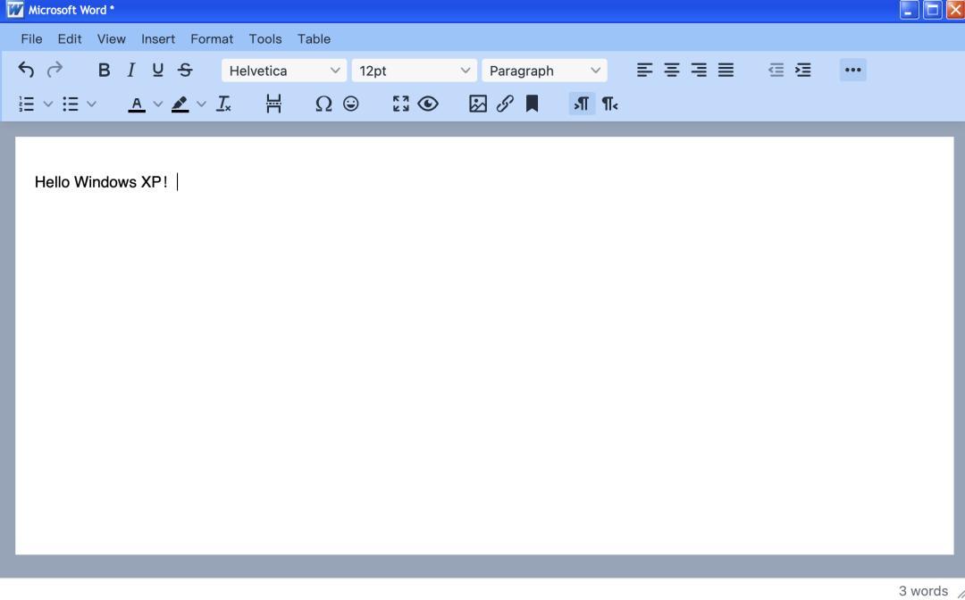The width and height of the screenshot is (965, 600).
Task: Toggle bold formatting
Action: click(104, 70)
